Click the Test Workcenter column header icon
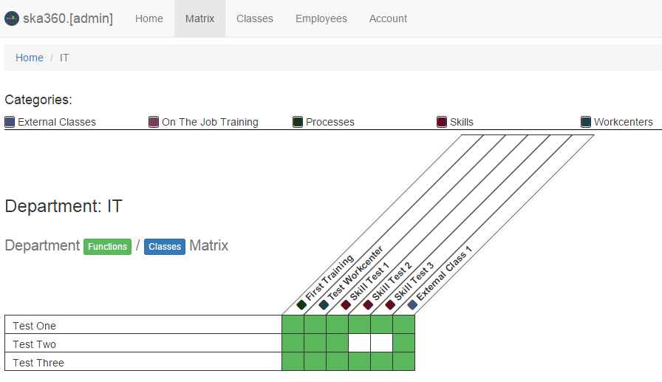This screenshot has height=382, width=662. coord(324,304)
